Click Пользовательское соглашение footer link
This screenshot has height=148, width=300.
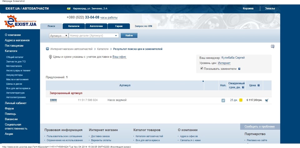point(64,136)
